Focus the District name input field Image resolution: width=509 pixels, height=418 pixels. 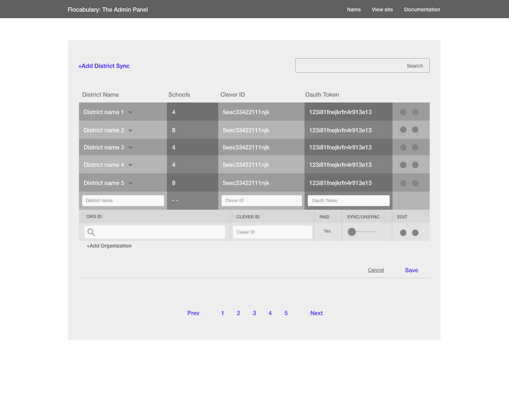click(123, 201)
